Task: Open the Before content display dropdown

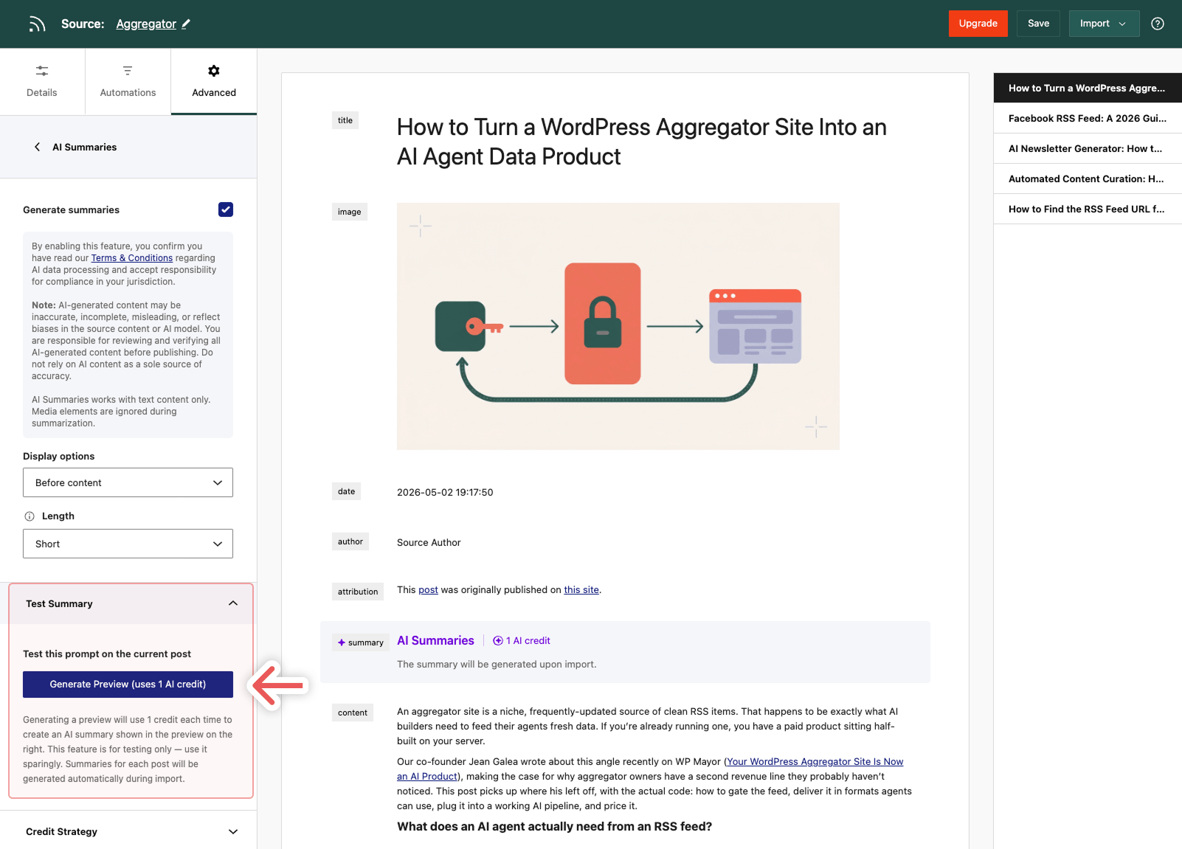Action: coord(128,482)
